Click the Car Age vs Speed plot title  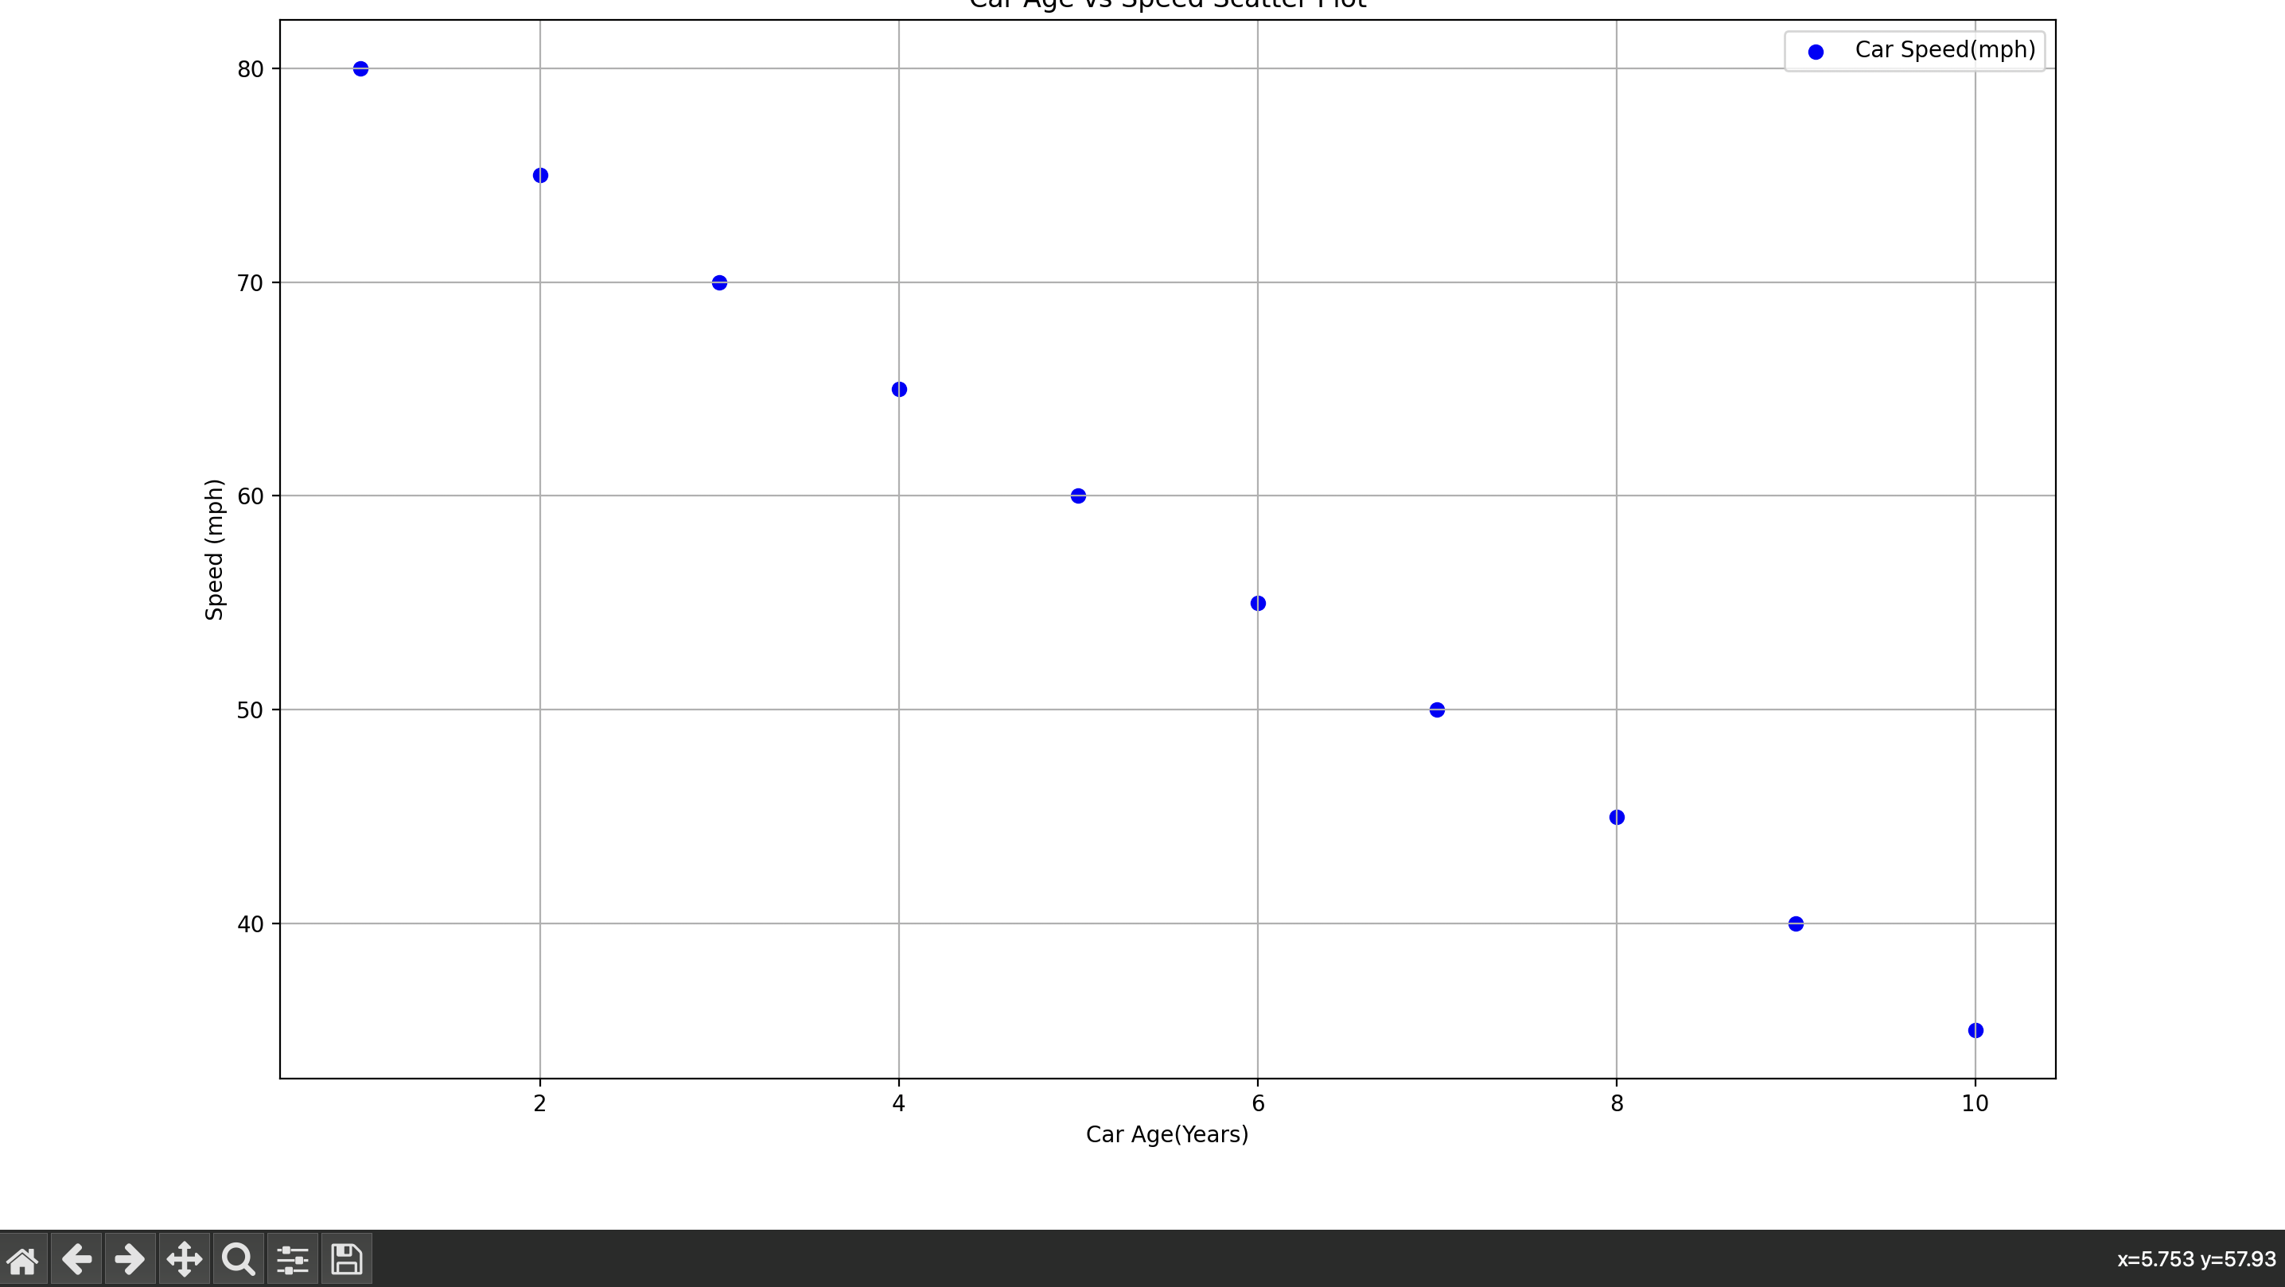(x=1166, y=6)
